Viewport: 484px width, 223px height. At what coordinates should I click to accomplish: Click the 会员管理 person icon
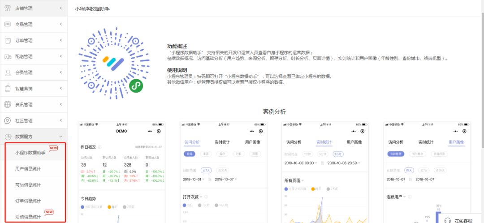coord(8,73)
